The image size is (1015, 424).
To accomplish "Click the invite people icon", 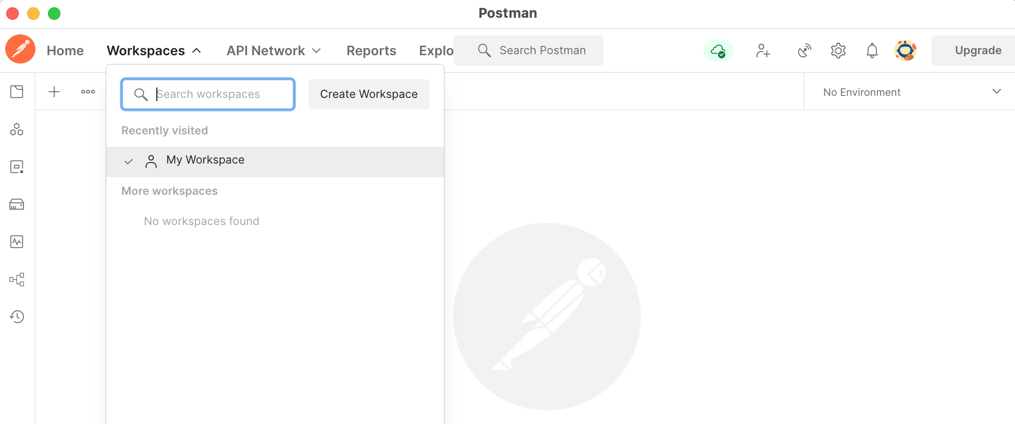I will (x=763, y=51).
